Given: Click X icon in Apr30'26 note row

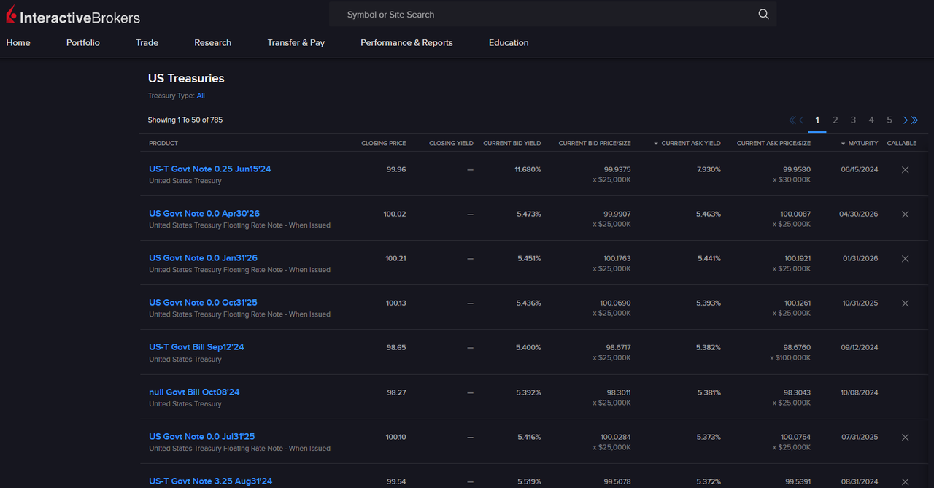Looking at the screenshot, I should (905, 214).
